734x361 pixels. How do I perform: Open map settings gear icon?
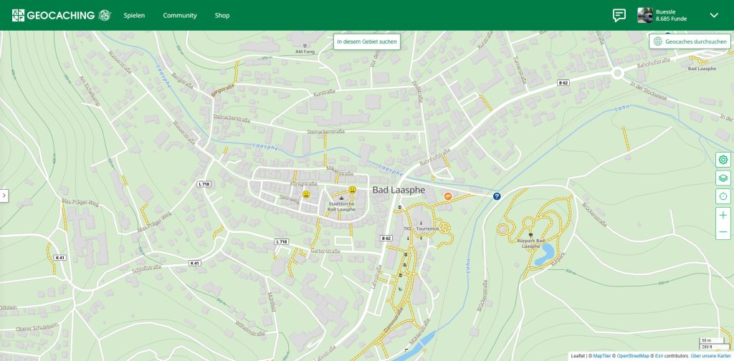click(x=723, y=160)
